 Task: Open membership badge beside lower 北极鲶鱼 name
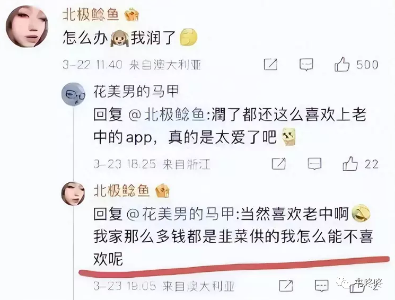[x=162, y=191]
